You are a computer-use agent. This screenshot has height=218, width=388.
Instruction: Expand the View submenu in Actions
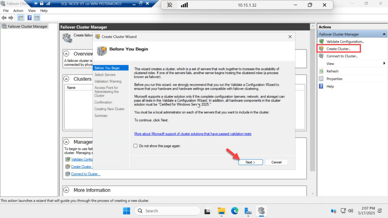click(352, 64)
